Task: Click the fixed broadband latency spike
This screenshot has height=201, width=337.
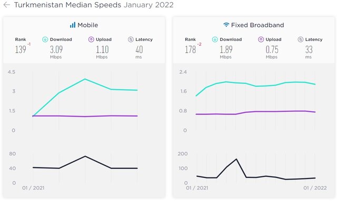Action: point(236,159)
